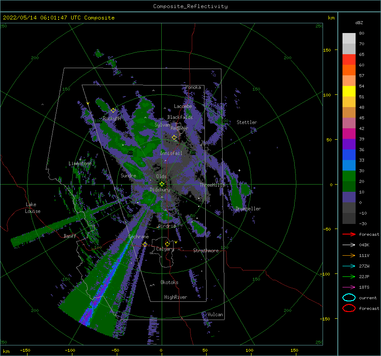Click the Blackfalds label
The height and width of the screenshot is (356, 381).
pyautogui.click(x=180, y=117)
